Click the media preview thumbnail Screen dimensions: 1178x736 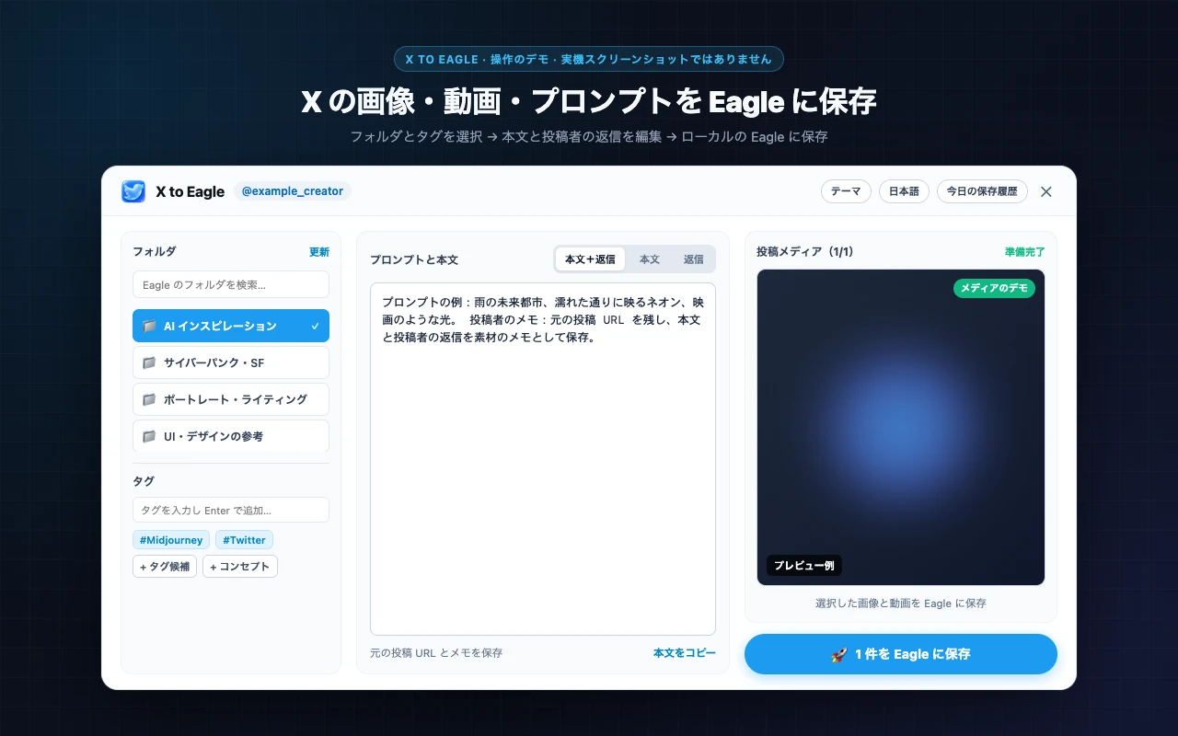coord(901,427)
